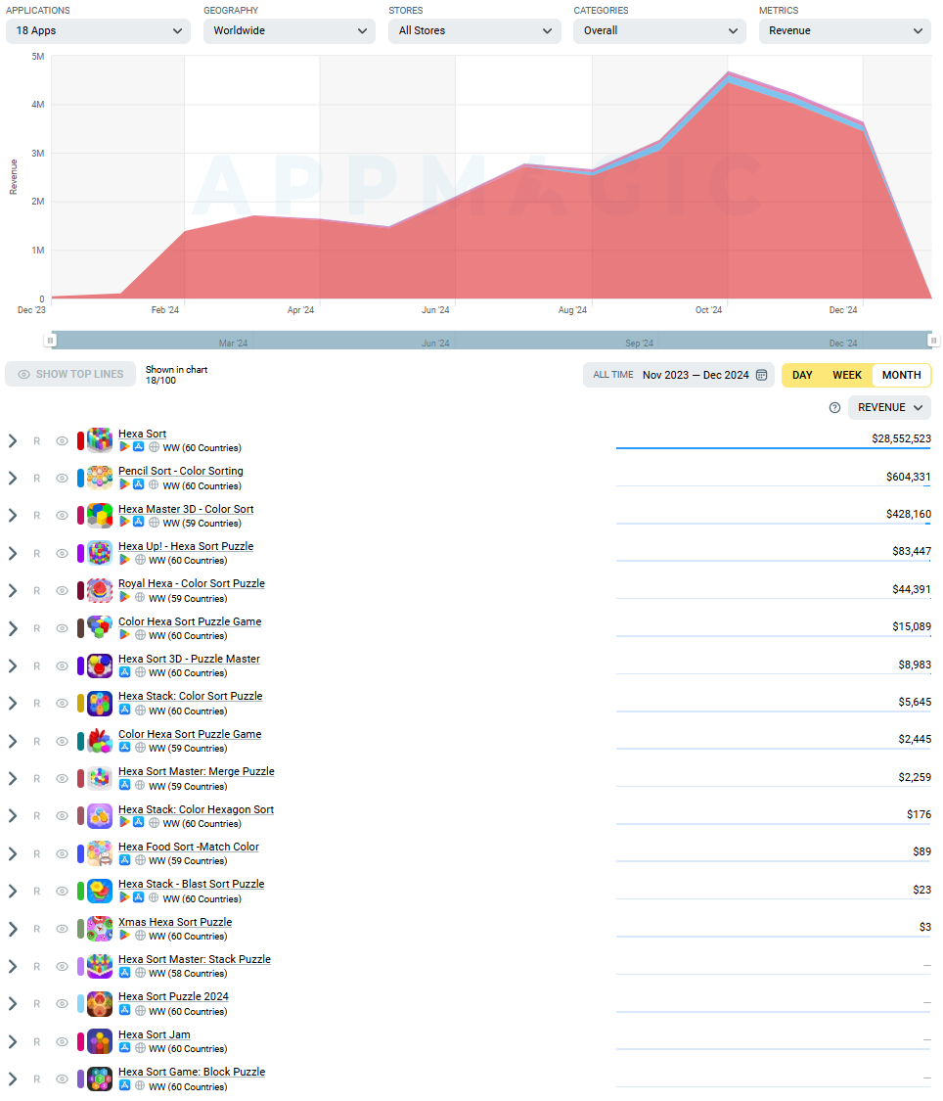The height and width of the screenshot is (1101, 943).
Task: Toggle visibility eye for Xmas Hexa Sort Puzzle
Action: [x=62, y=929]
